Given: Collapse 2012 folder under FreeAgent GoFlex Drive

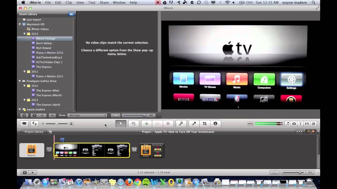Looking at the screenshot, I should pyautogui.click(x=24, y=86).
